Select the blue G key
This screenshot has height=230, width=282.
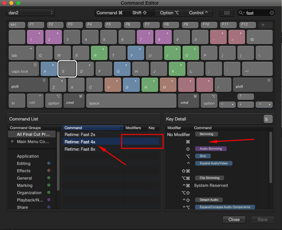tap(122, 69)
